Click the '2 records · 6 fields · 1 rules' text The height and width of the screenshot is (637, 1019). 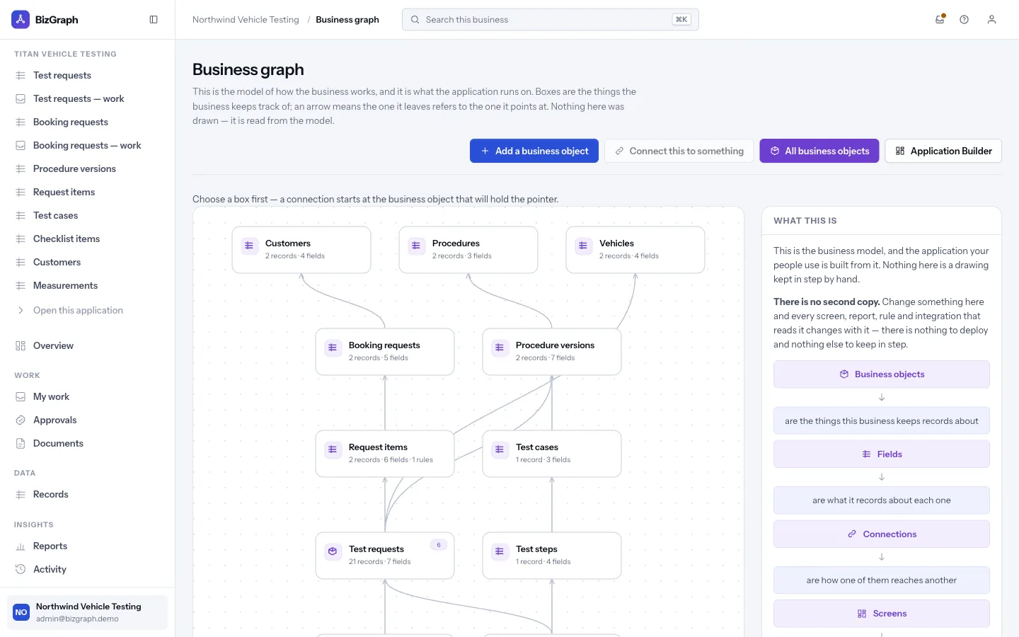click(x=391, y=460)
